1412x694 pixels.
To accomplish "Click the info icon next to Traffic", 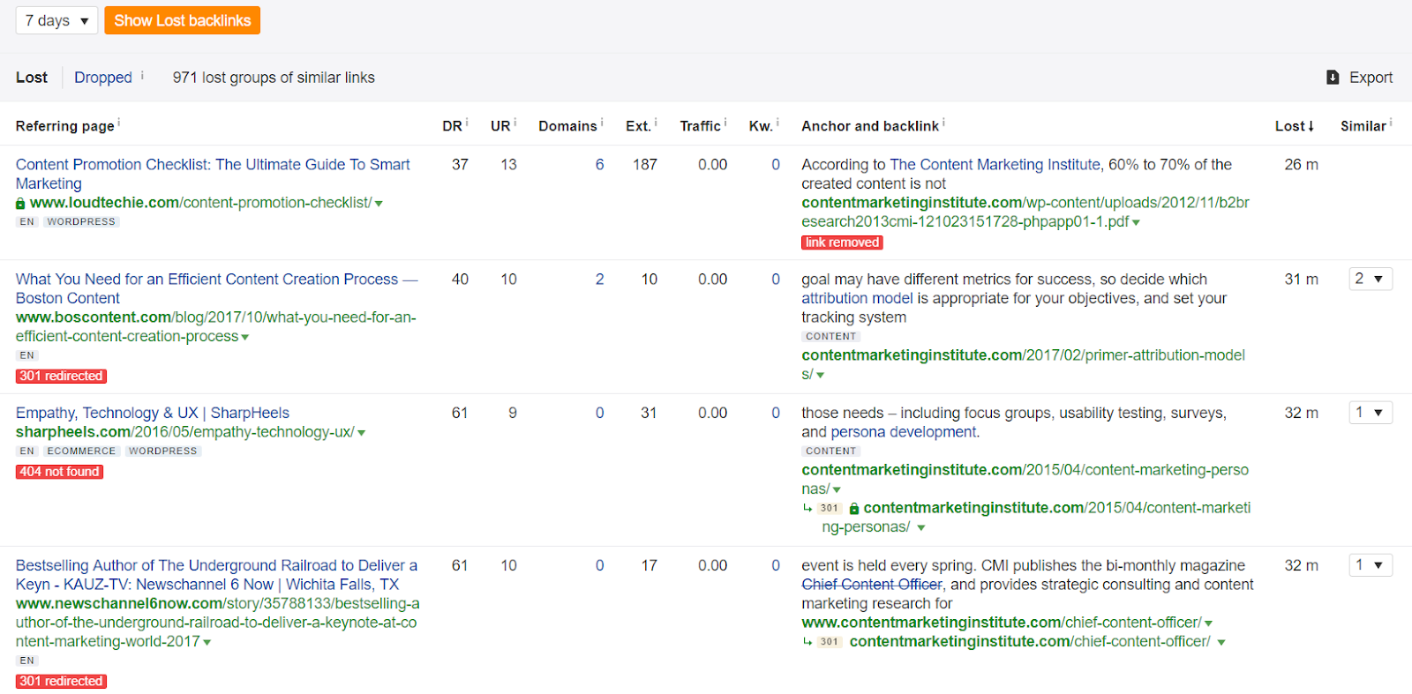I will [x=725, y=123].
